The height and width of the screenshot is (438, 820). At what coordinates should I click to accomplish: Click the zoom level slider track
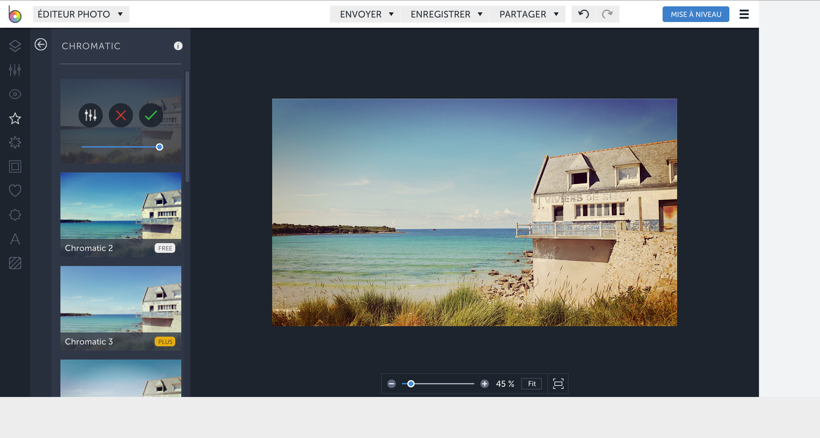pos(446,384)
